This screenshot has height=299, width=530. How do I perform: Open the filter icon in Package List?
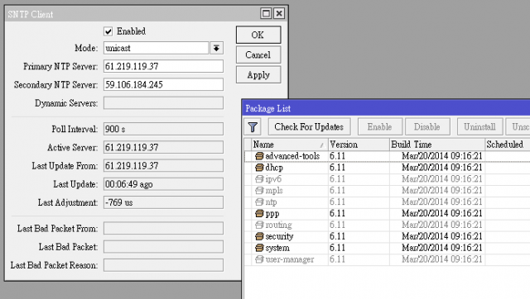tap(253, 127)
